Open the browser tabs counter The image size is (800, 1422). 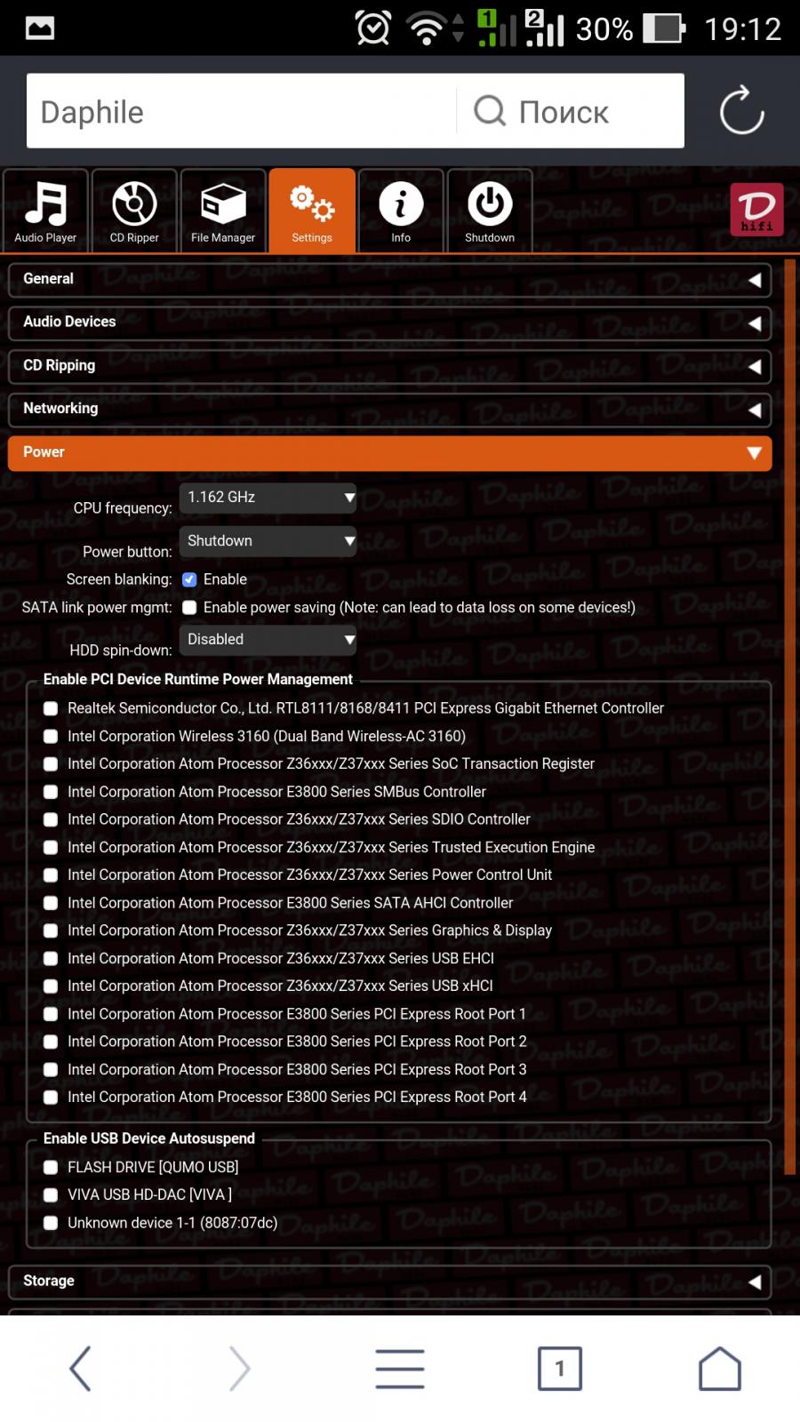(x=560, y=1368)
